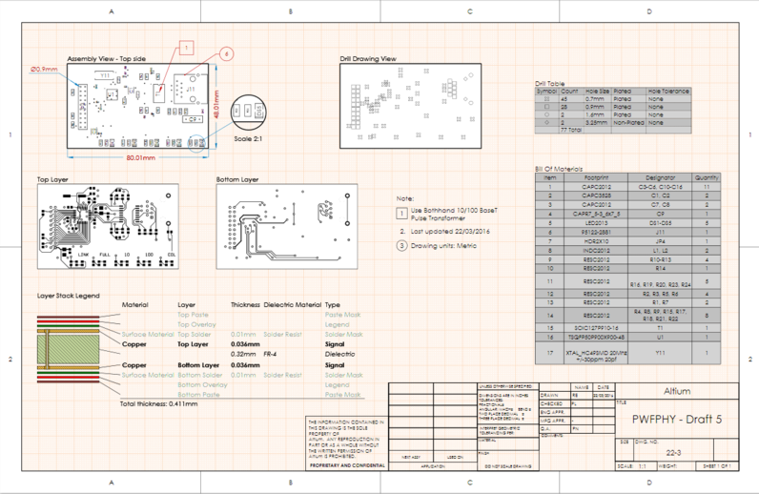
Task: Click drawing number '22-3' in title block
Action: (673, 453)
